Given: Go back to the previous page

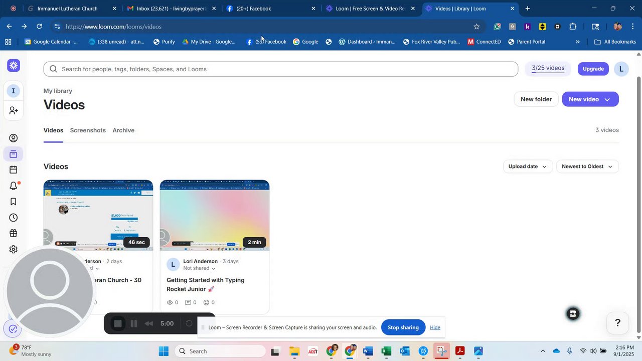Looking at the screenshot, I should (x=9, y=27).
